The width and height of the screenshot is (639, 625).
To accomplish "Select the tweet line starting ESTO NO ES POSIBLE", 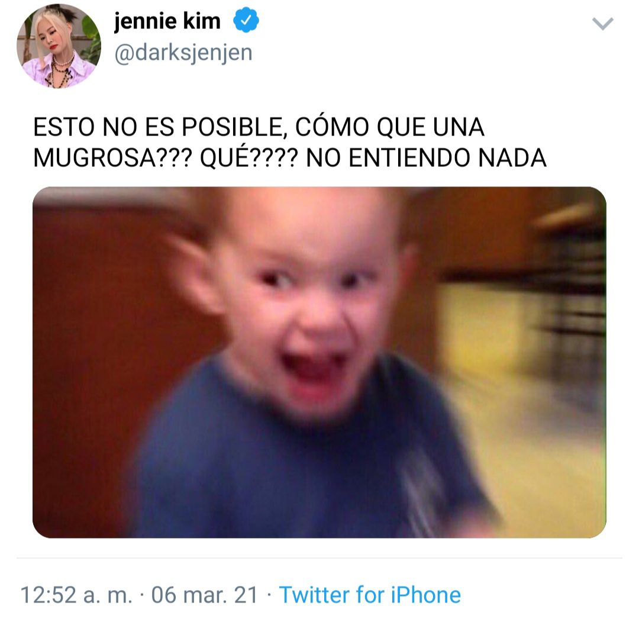I will pos(259,127).
